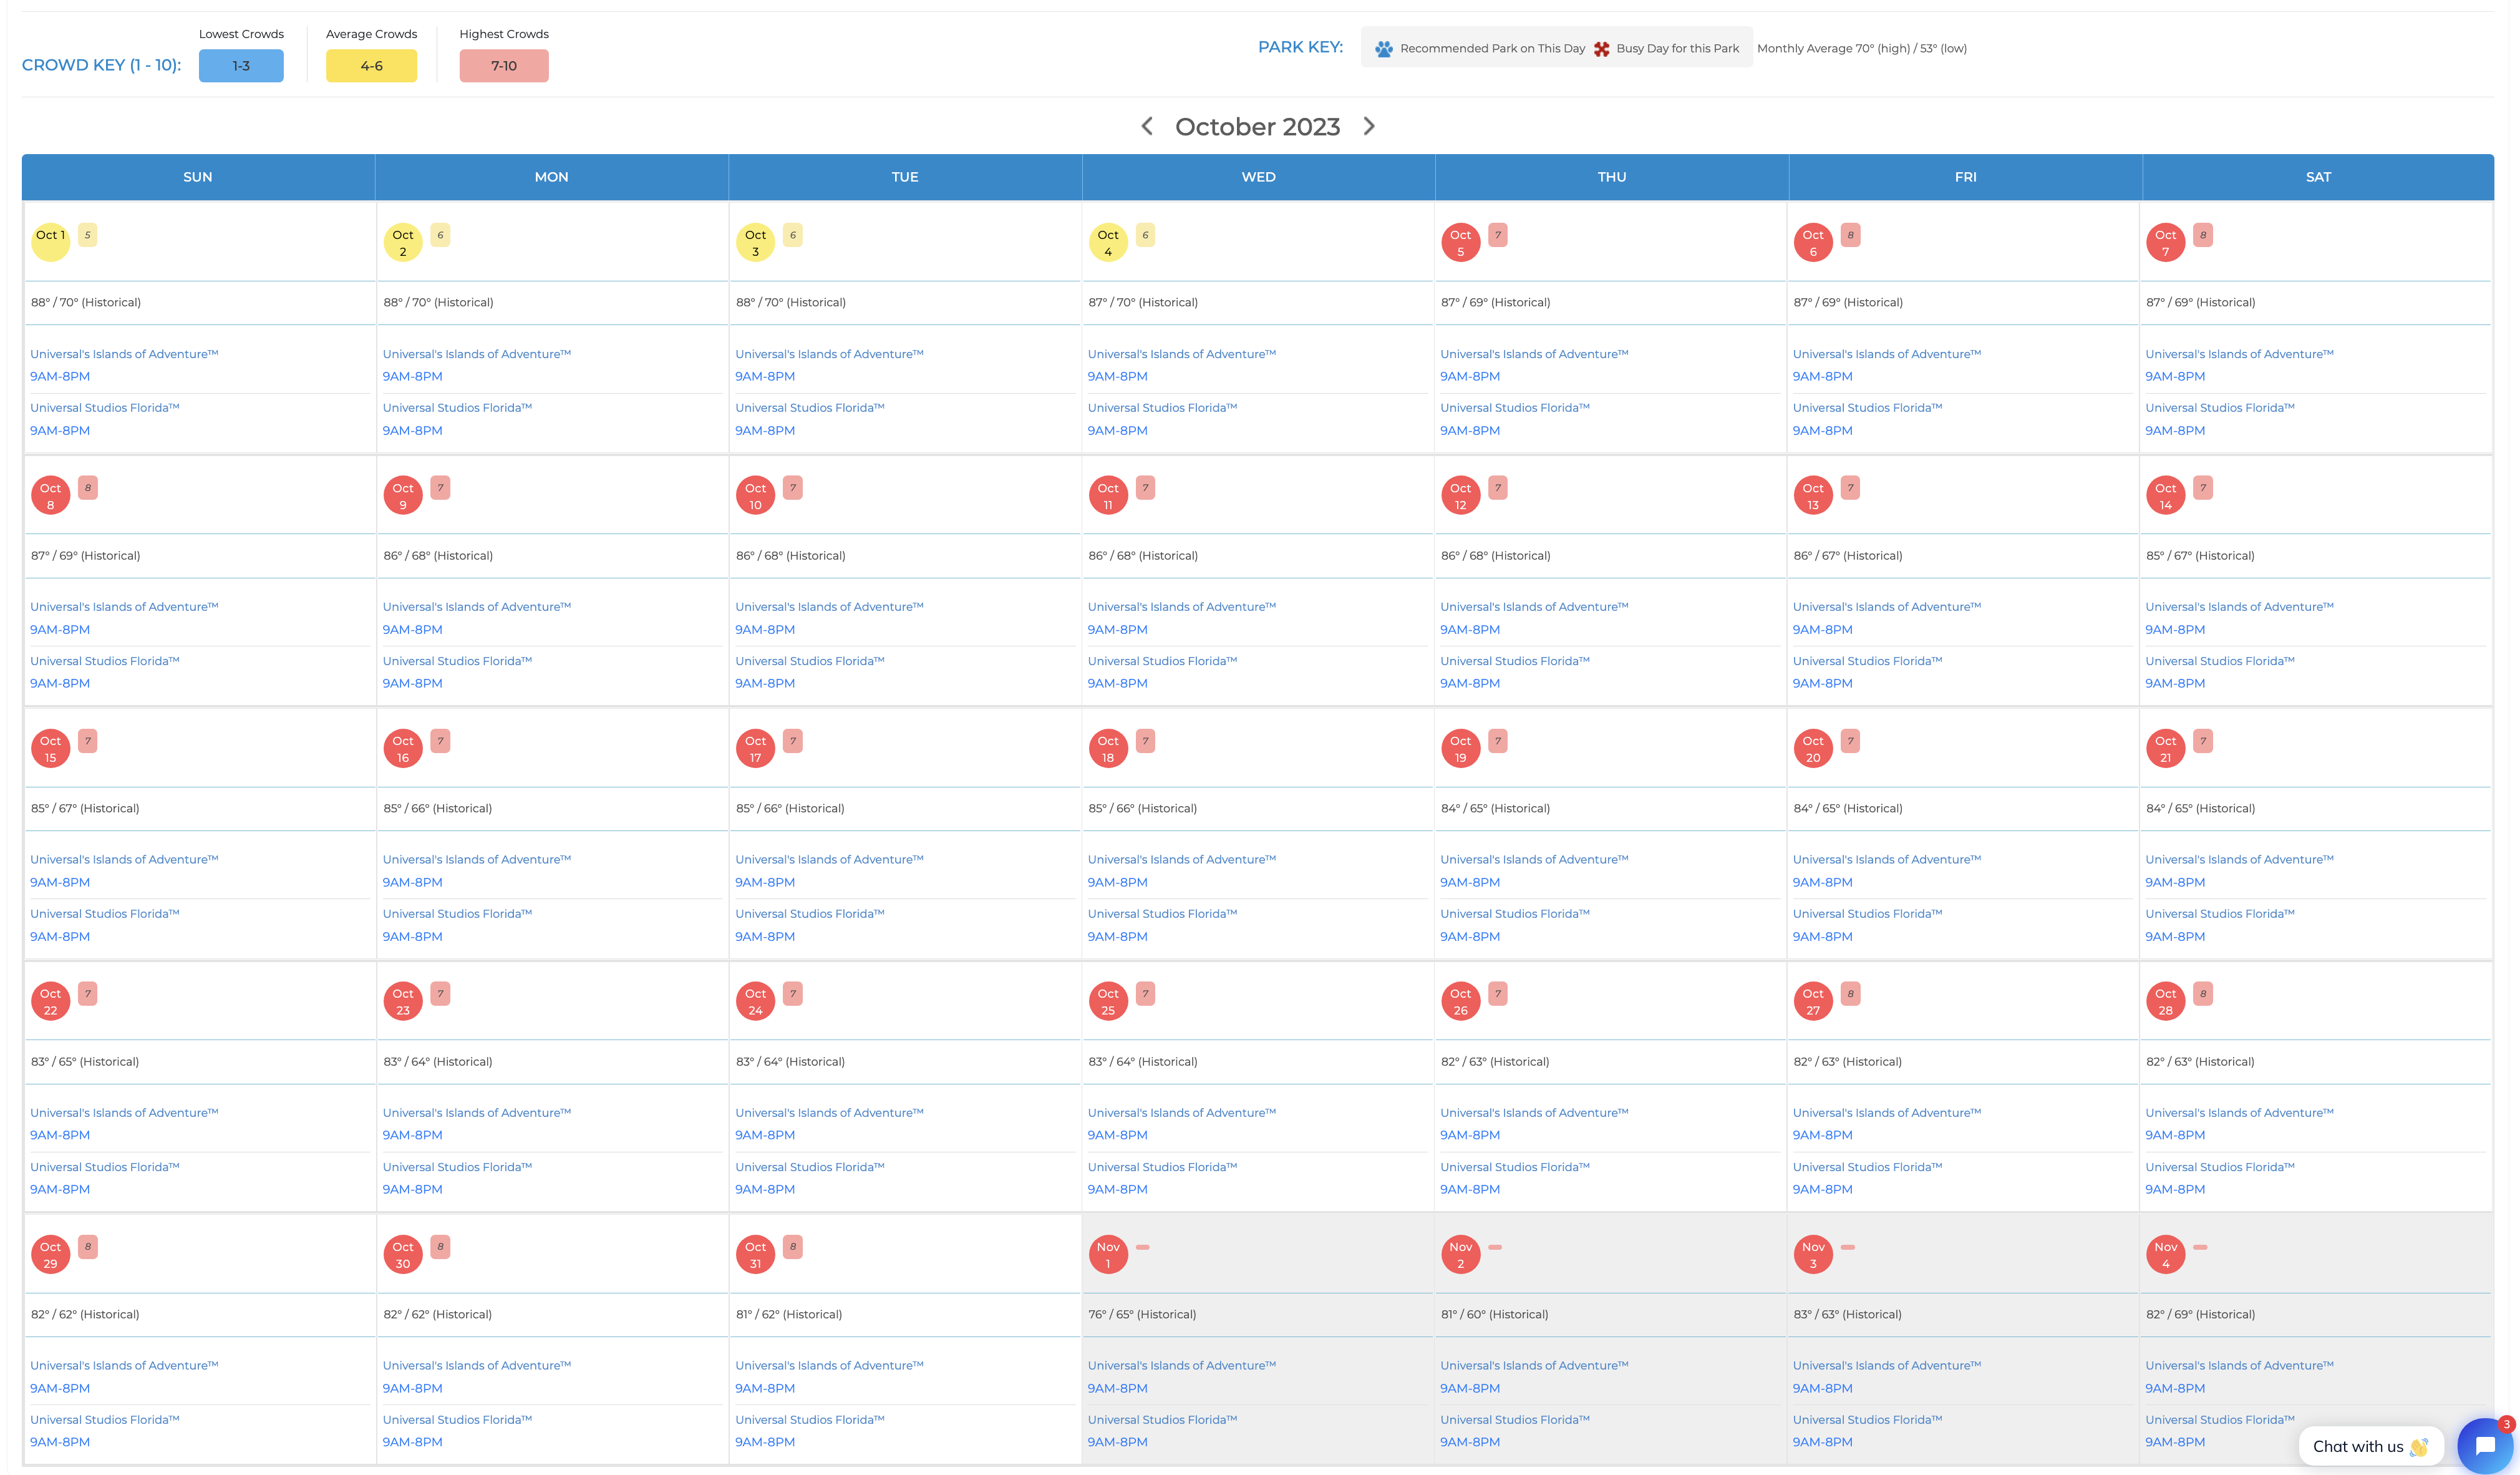Click the SUN column header
This screenshot has width=2520, height=1475.
point(198,177)
